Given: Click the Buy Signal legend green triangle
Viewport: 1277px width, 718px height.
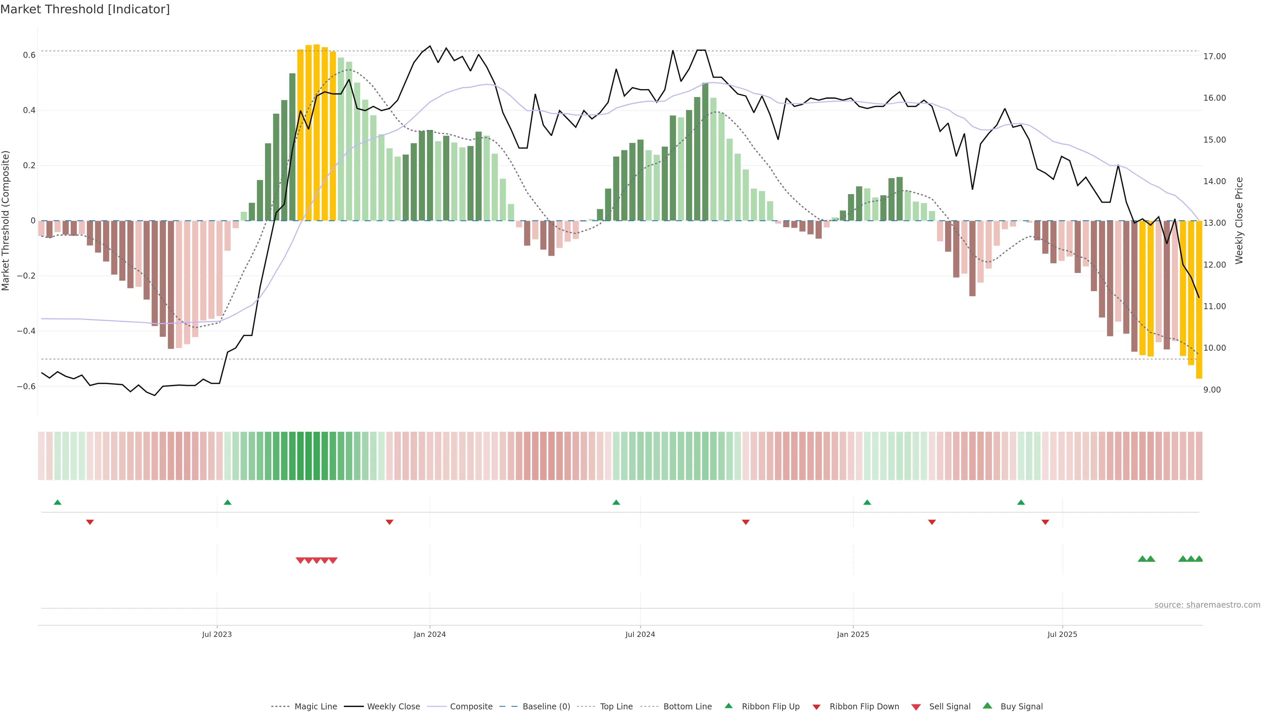Looking at the screenshot, I should click(x=987, y=706).
